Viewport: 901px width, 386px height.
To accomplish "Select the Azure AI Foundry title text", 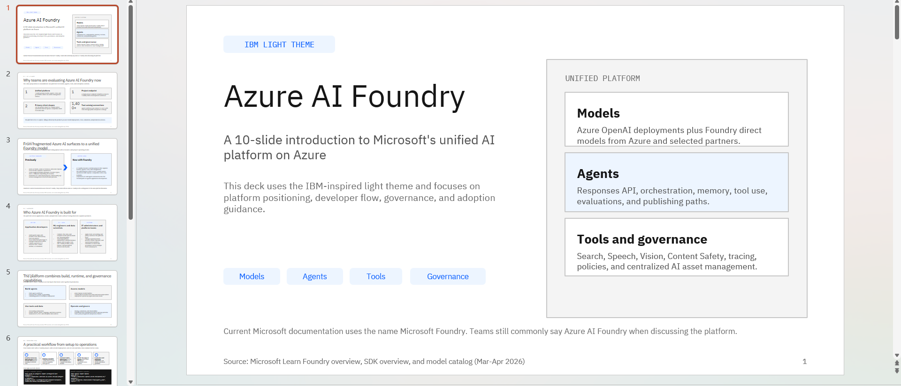I will point(344,96).
